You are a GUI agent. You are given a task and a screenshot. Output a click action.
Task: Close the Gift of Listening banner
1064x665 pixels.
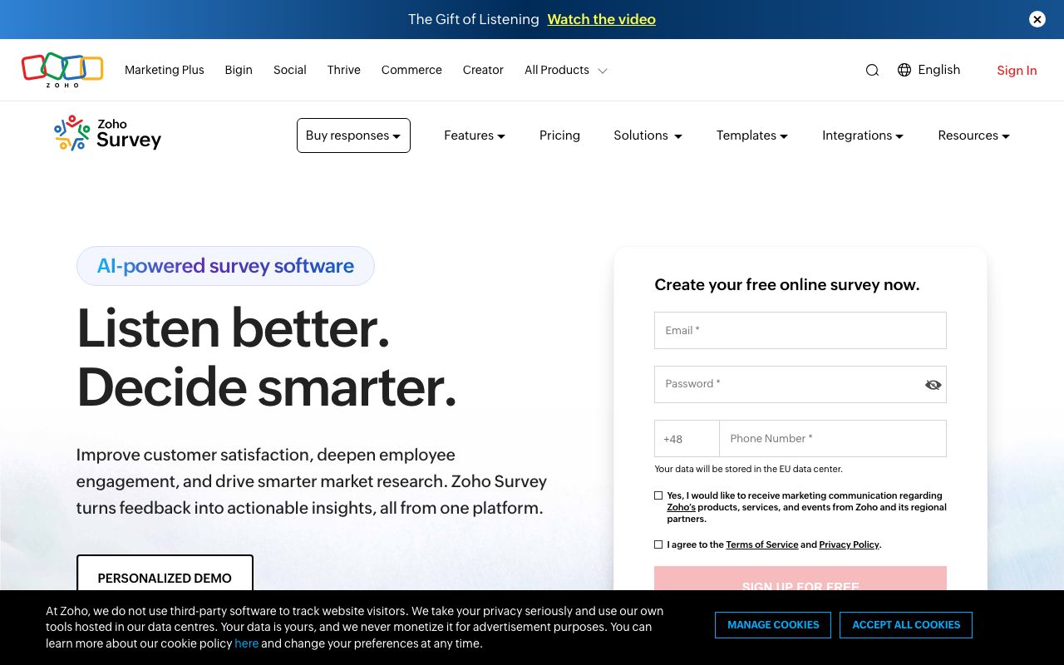(x=1037, y=19)
